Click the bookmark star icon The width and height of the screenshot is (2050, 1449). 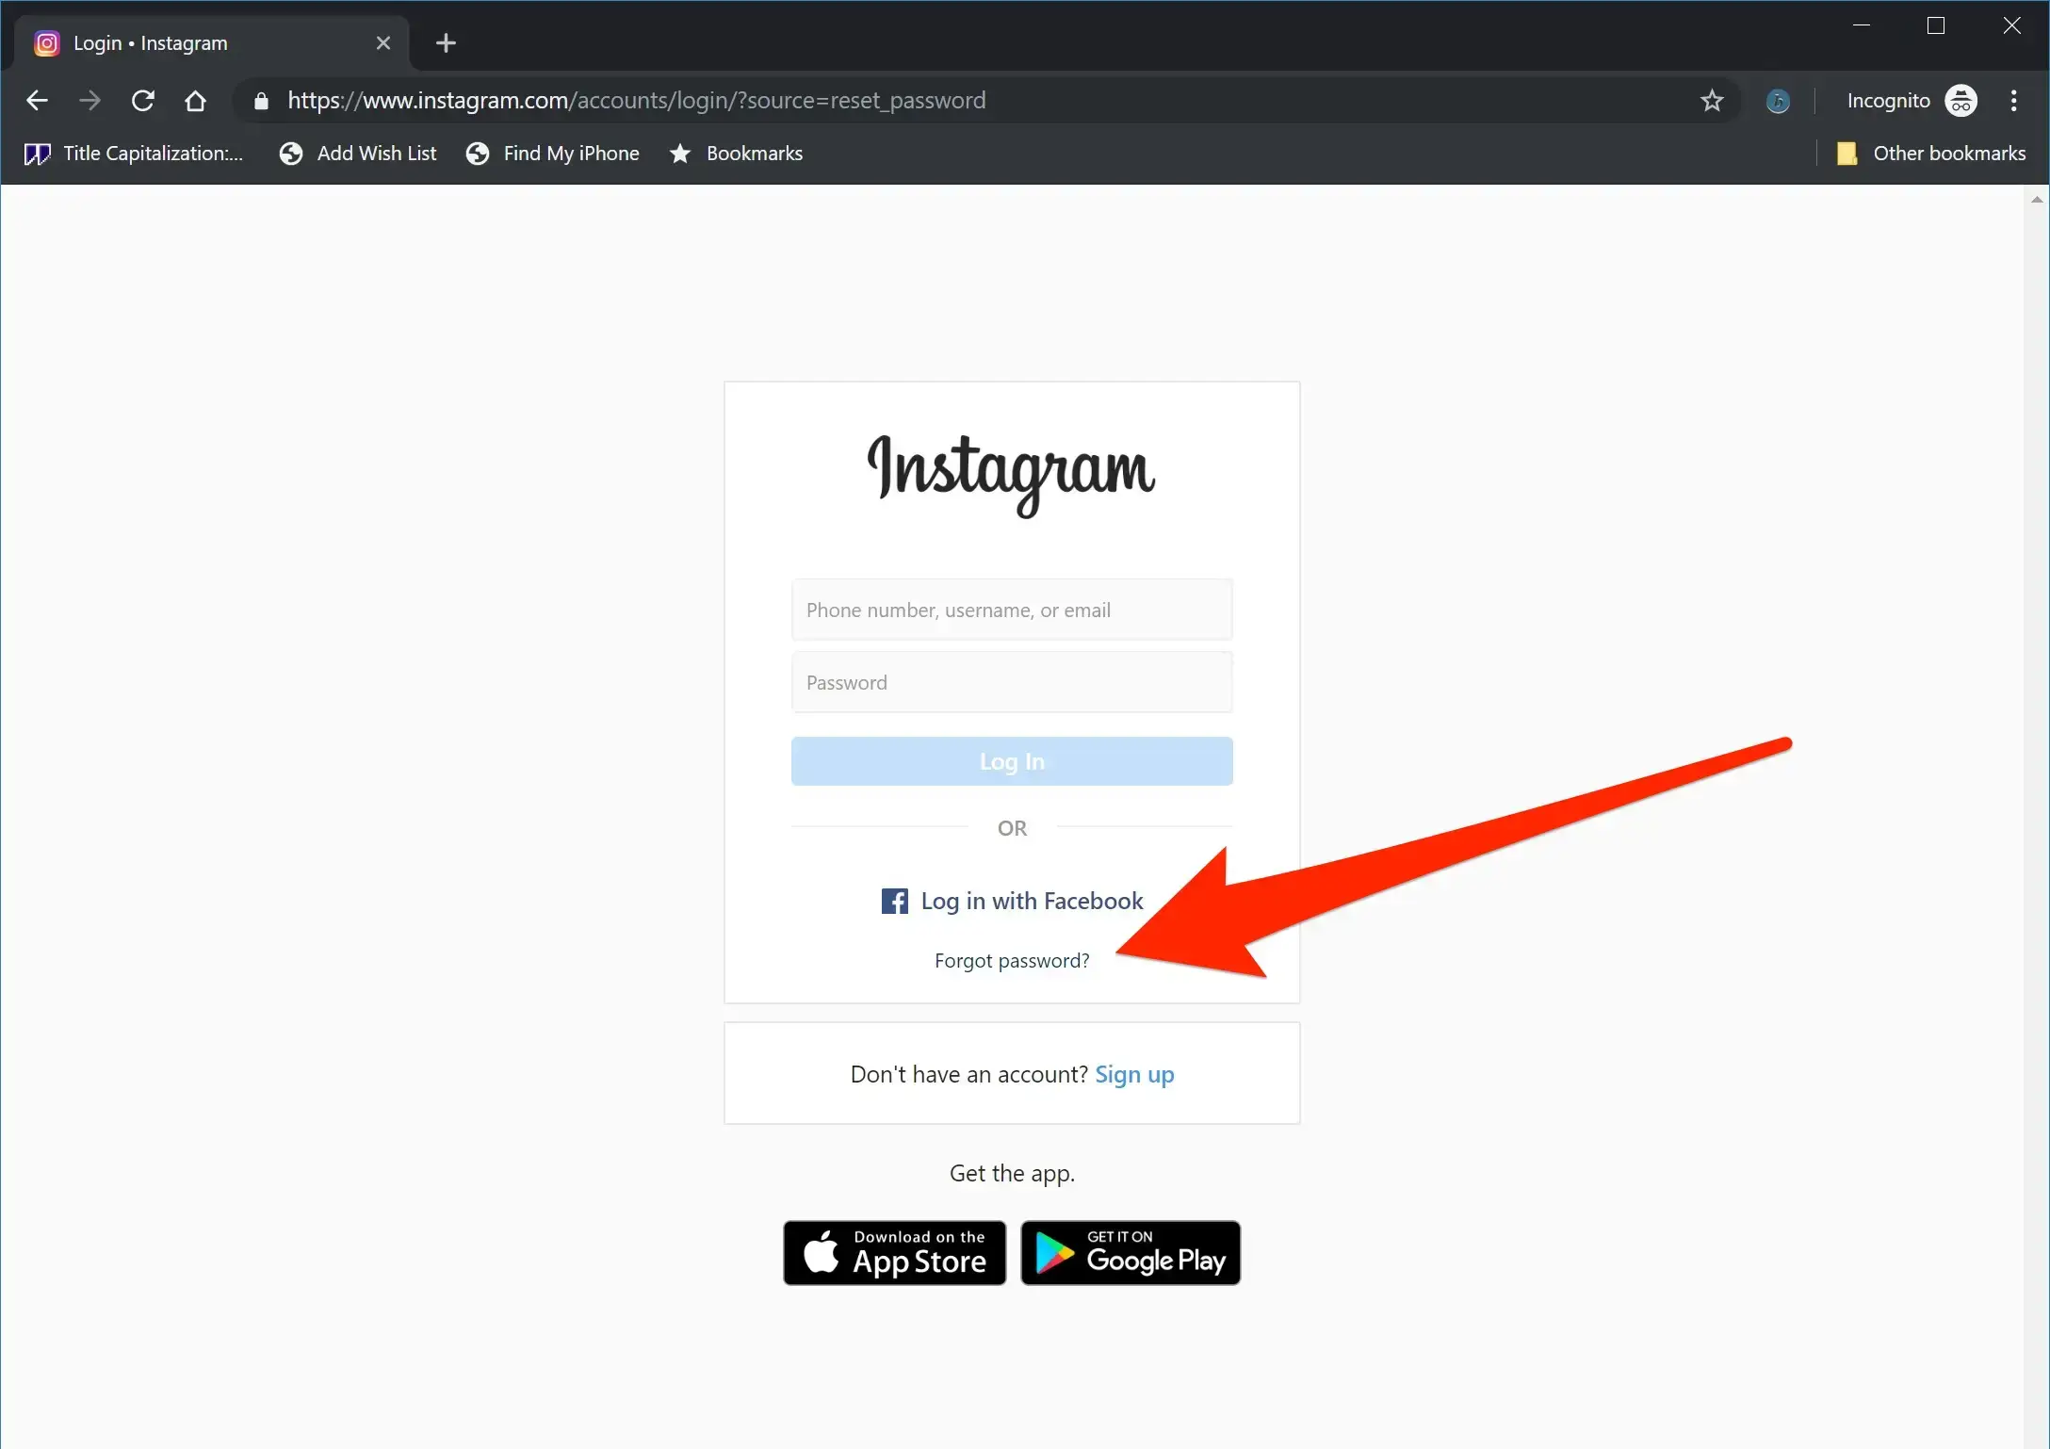click(1713, 101)
